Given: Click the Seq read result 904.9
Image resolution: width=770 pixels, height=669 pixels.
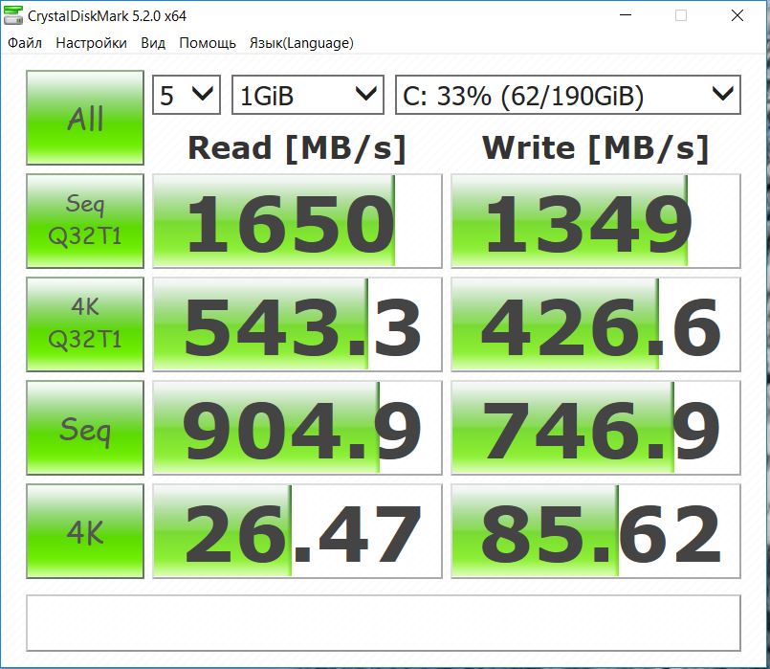Looking at the screenshot, I should point(297,428).
